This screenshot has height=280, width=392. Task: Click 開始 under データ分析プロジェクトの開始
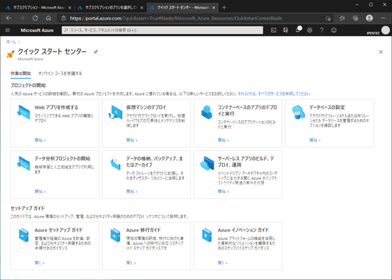point(41,192)
